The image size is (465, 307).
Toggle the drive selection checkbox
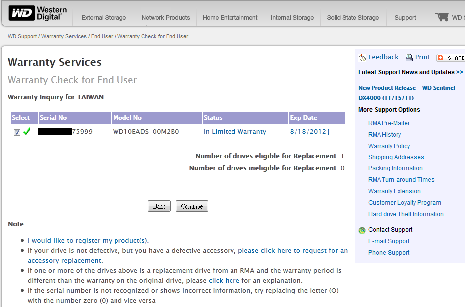(17, 132)
